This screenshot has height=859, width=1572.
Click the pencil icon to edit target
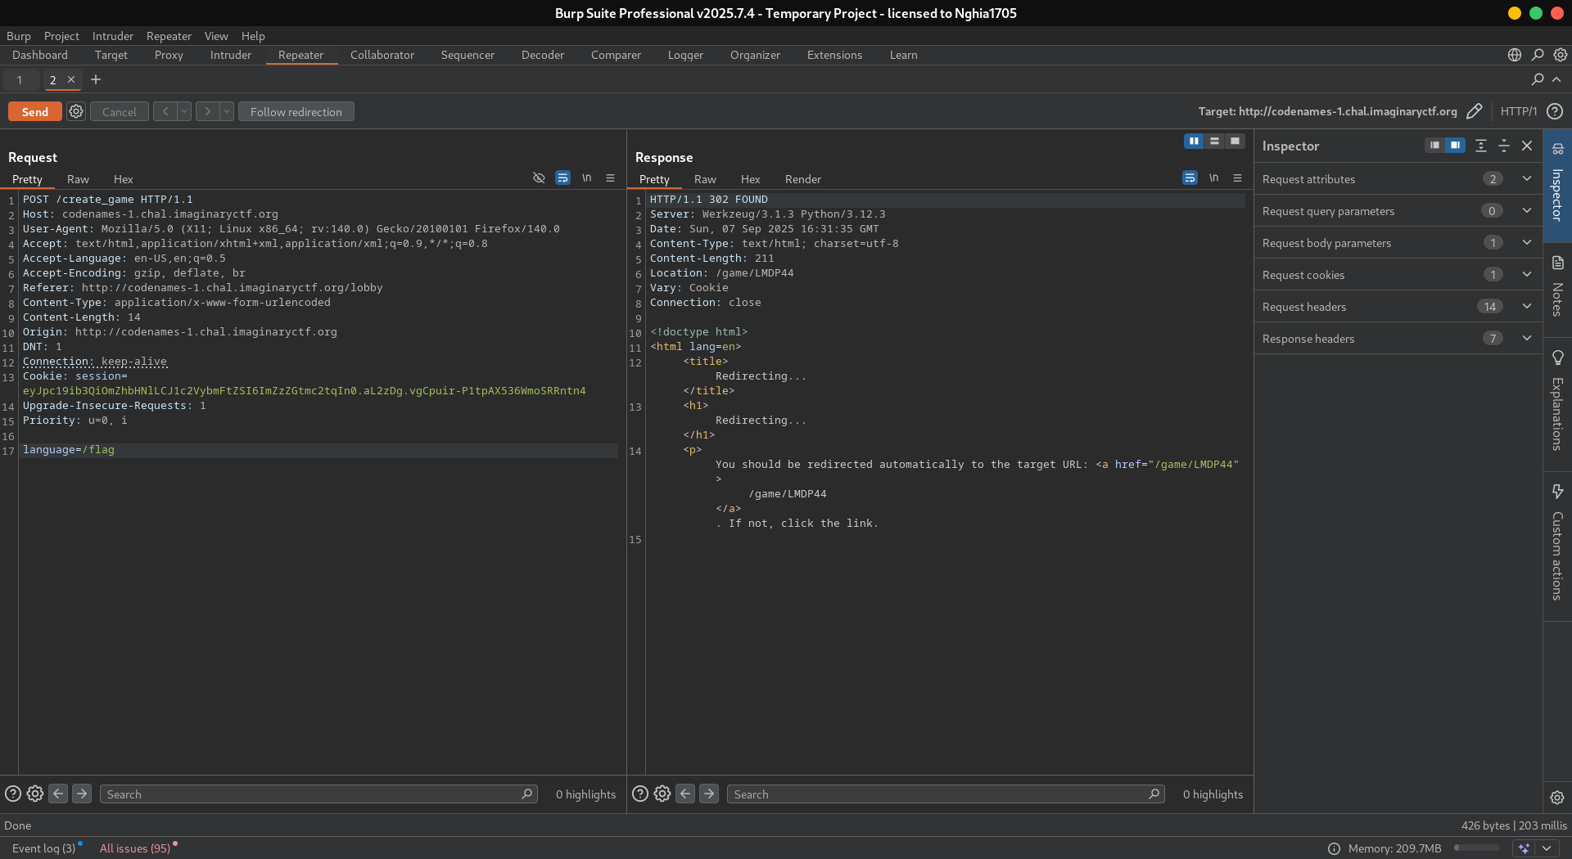click(x=1474, y=111)
